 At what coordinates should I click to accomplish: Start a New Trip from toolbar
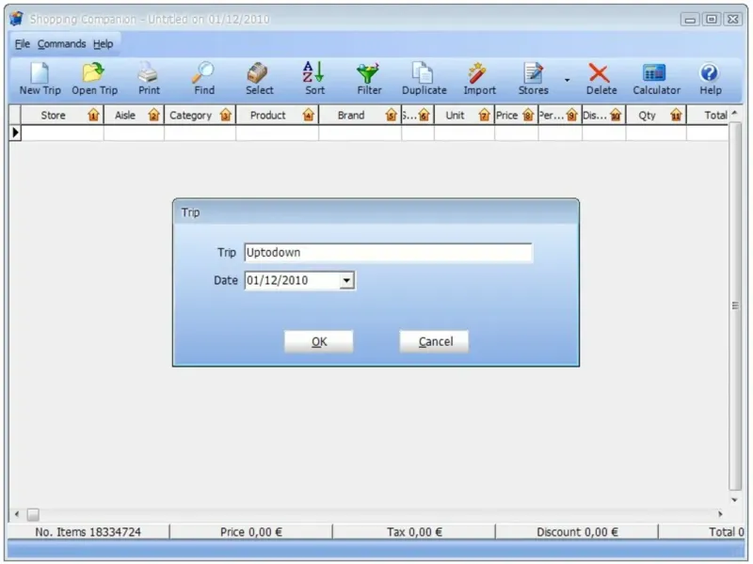click(x=40, y=79)
